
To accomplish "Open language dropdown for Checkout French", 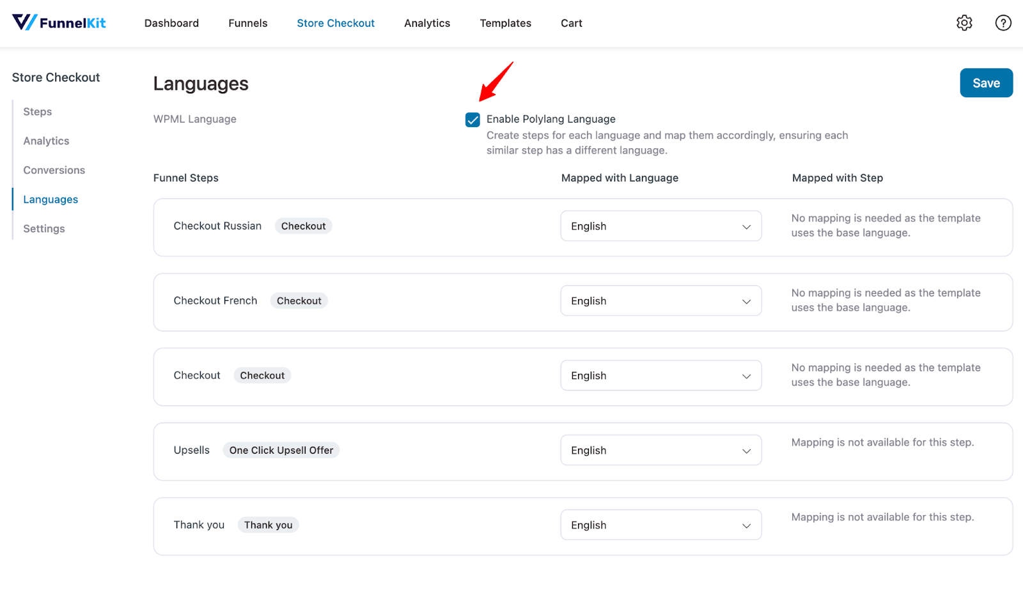I will [x=661, y=301].
